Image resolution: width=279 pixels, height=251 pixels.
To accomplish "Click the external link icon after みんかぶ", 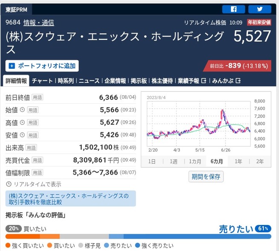I will [238, 81].
